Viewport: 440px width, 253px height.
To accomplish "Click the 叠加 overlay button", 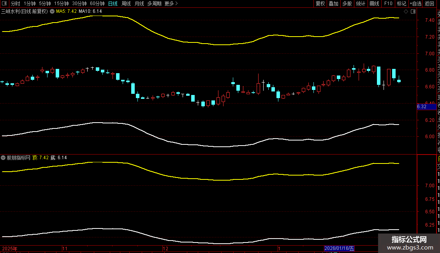I will pyautogui.click(x=334, y=4).
